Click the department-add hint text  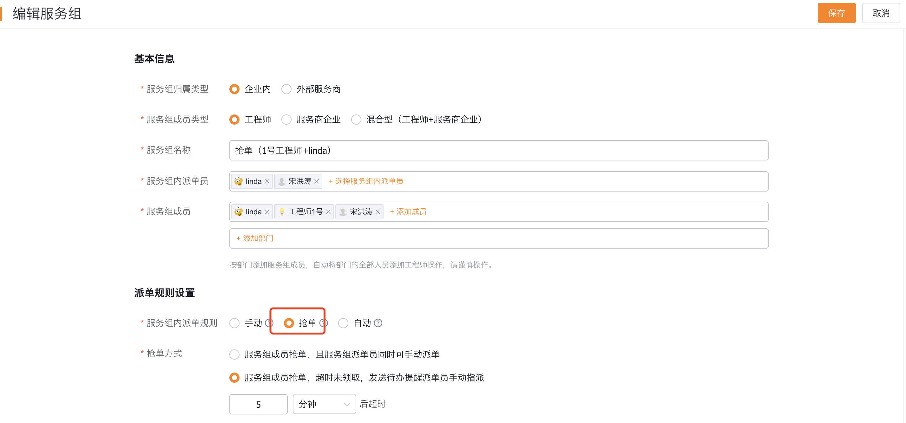pos(362,265)
